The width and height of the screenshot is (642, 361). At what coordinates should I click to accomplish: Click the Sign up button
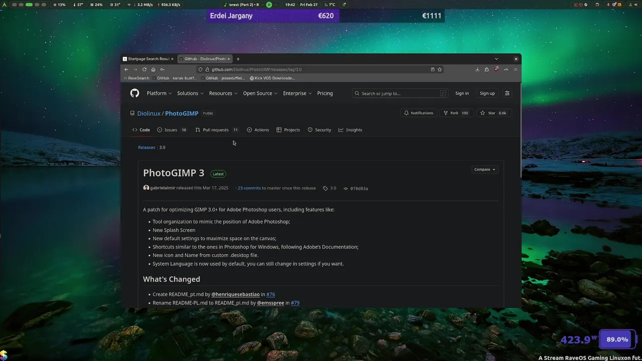[487, 93]
